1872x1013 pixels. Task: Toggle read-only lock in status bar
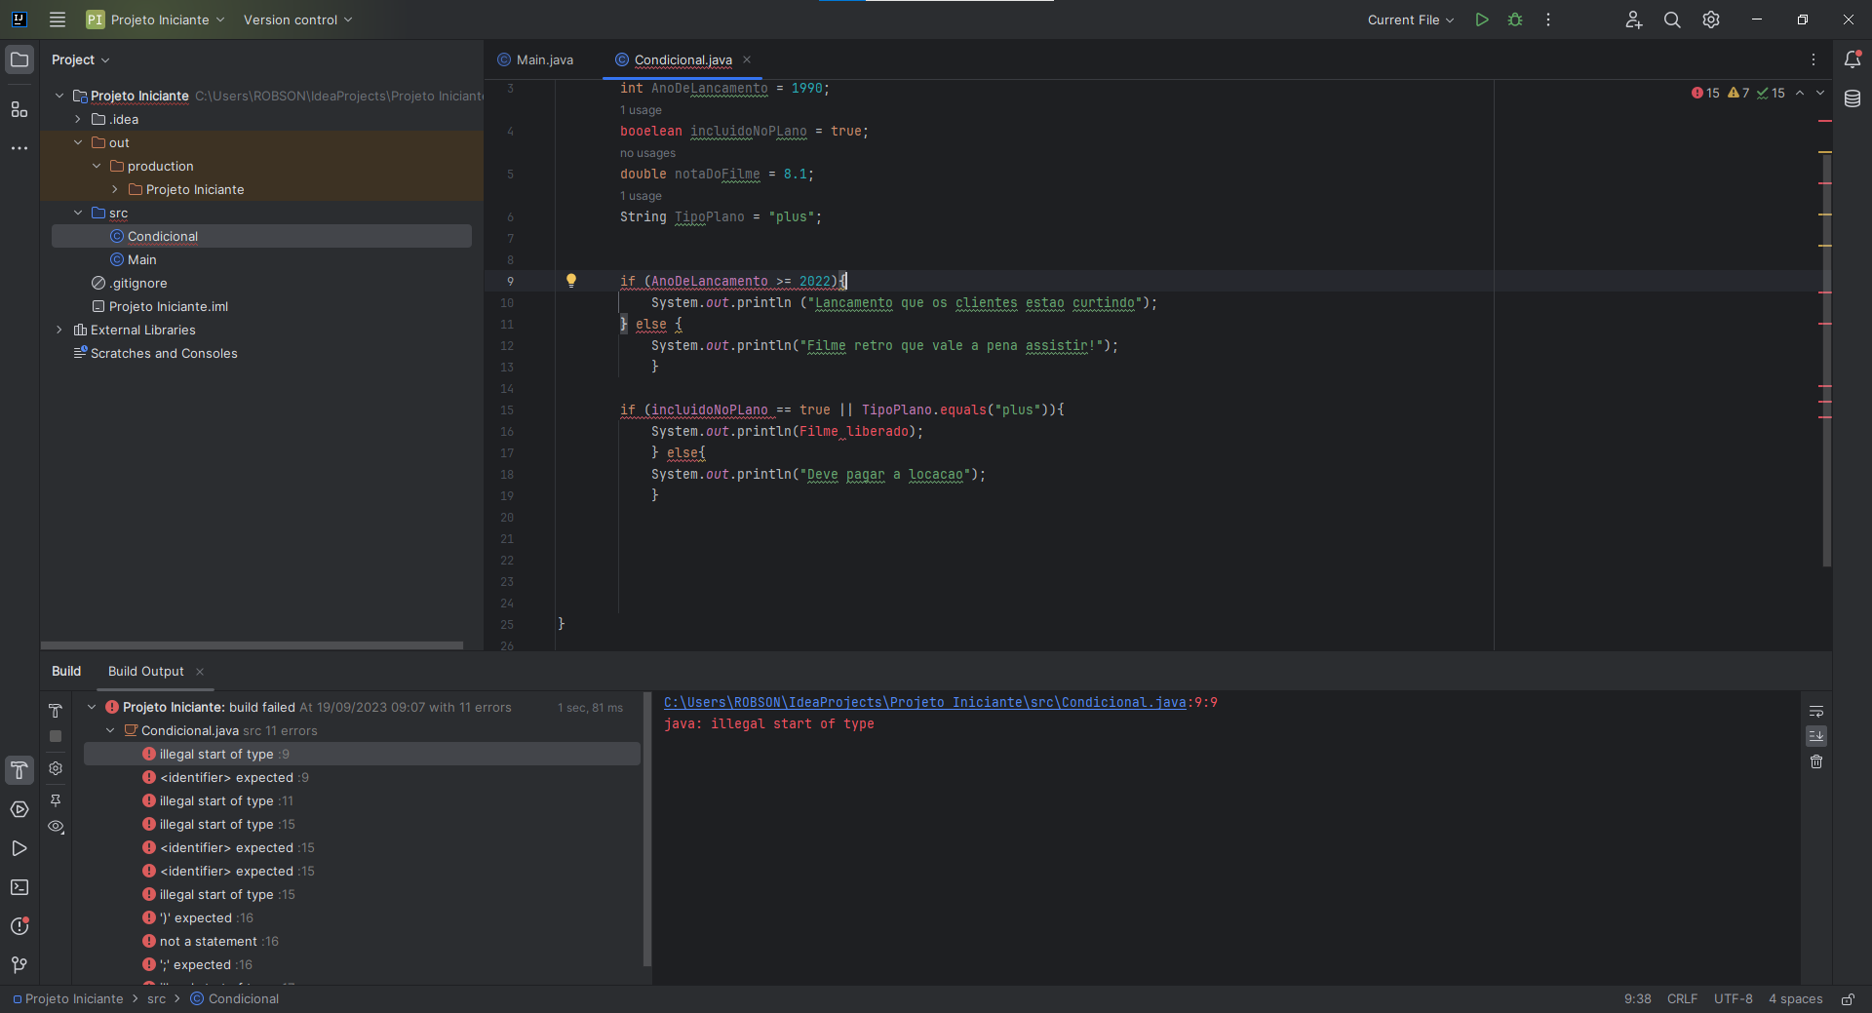click(1848, 999)
